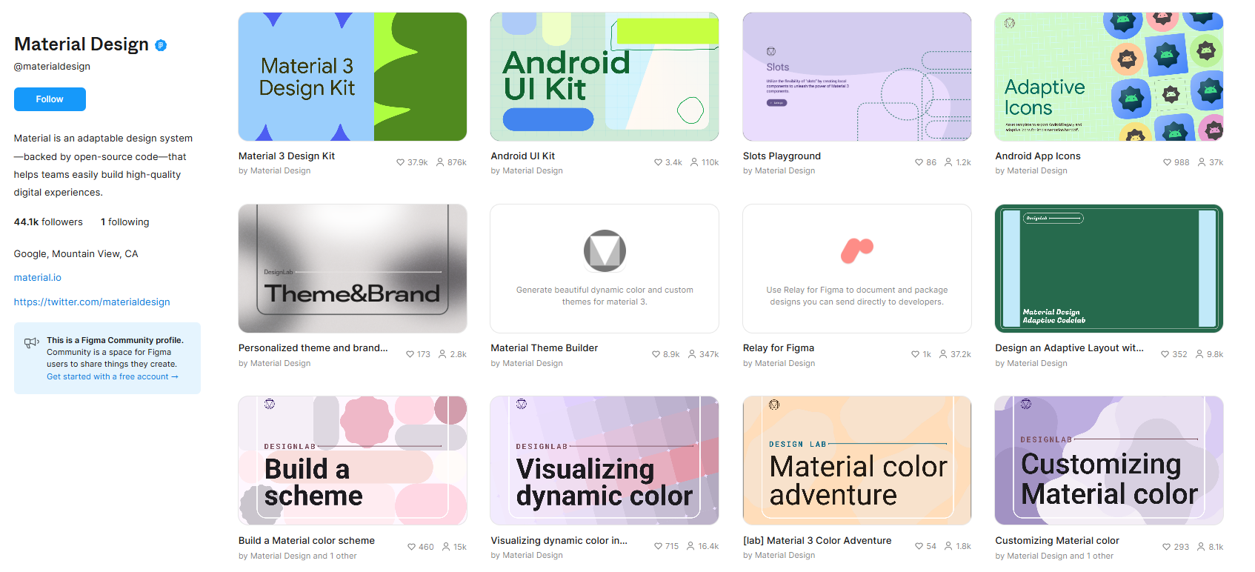This screenshot has width=1255, height=572.
Task: Open the Theme&Brand thumbnail
Action: tap(353, 268)
